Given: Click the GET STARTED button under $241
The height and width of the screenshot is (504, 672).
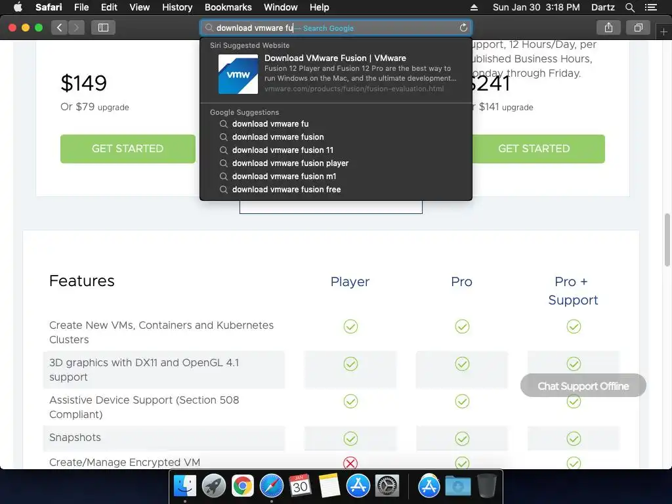Looking at the screenshot, I should pyautogui.click(x=538, y=149).
